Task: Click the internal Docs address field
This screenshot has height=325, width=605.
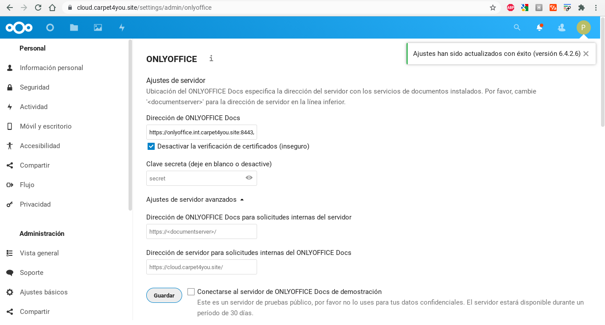Action: [x=202, y=231]
